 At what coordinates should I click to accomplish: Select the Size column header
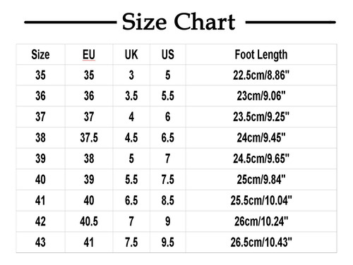[40, 54]
